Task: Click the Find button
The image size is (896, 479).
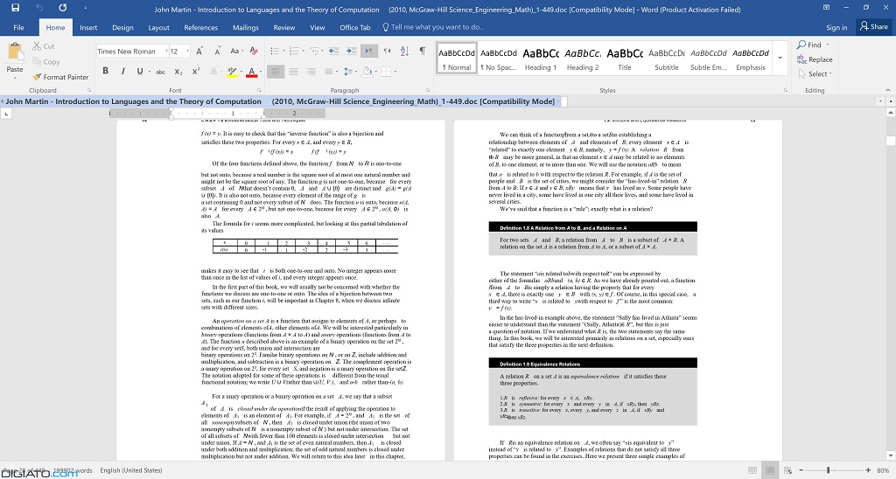Action: pos(809,45)
